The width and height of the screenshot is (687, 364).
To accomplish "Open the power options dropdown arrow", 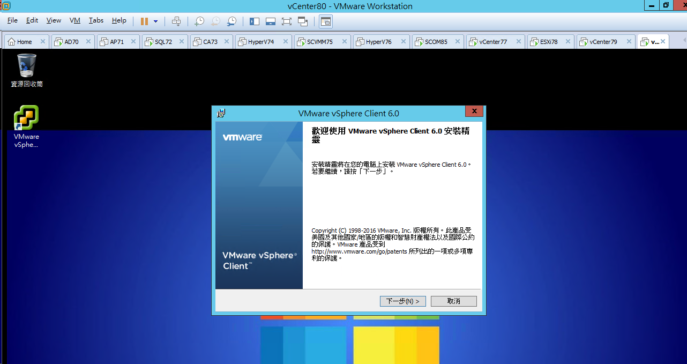I will pyautogui.click(x=156, y=21).
